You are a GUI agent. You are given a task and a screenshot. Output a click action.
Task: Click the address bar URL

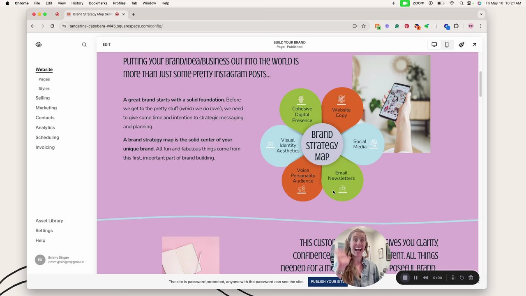pos(116,26)
